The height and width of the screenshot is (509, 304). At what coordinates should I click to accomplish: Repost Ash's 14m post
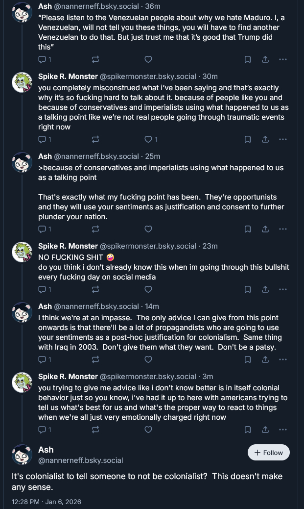95,359
